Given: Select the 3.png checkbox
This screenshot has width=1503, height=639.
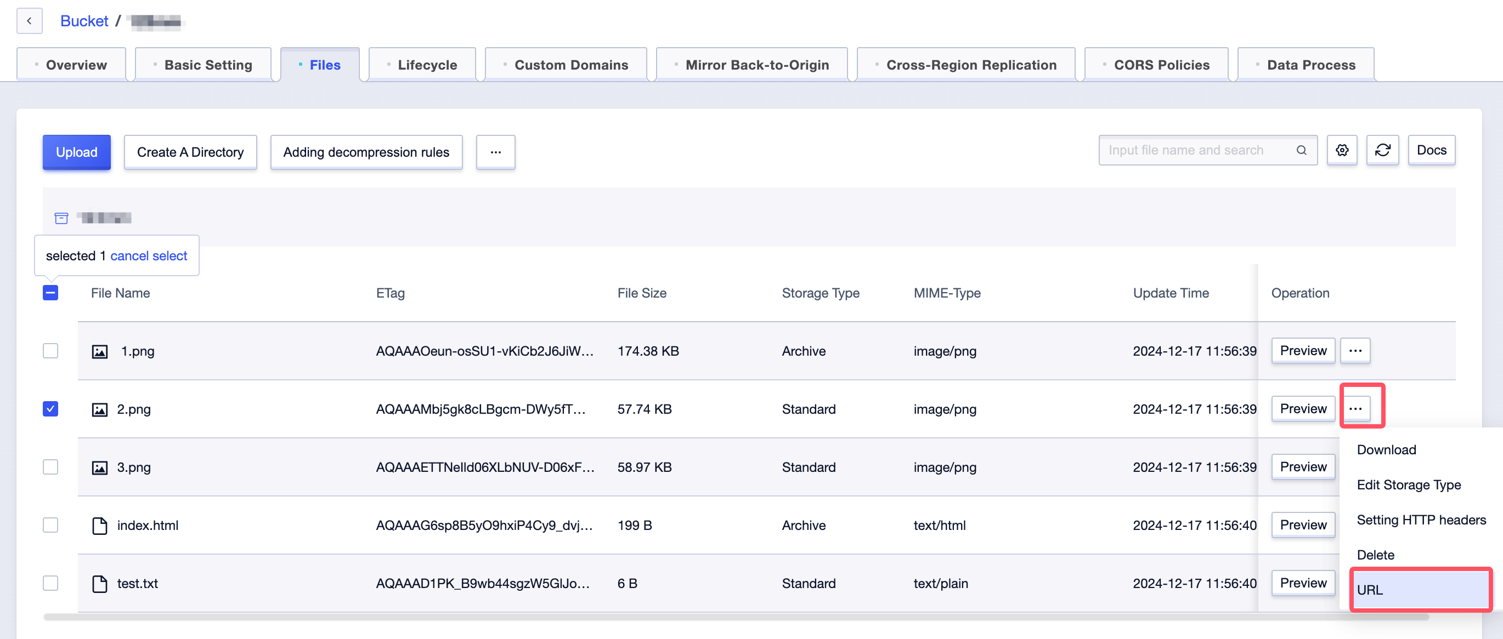Looking at the screenshot, I should 51,467.
